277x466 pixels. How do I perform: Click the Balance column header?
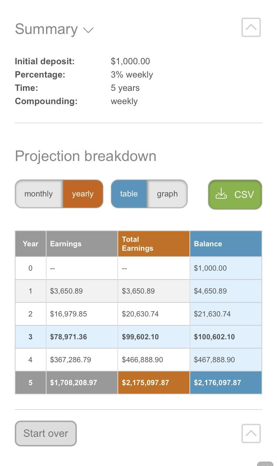click(226, 244)
